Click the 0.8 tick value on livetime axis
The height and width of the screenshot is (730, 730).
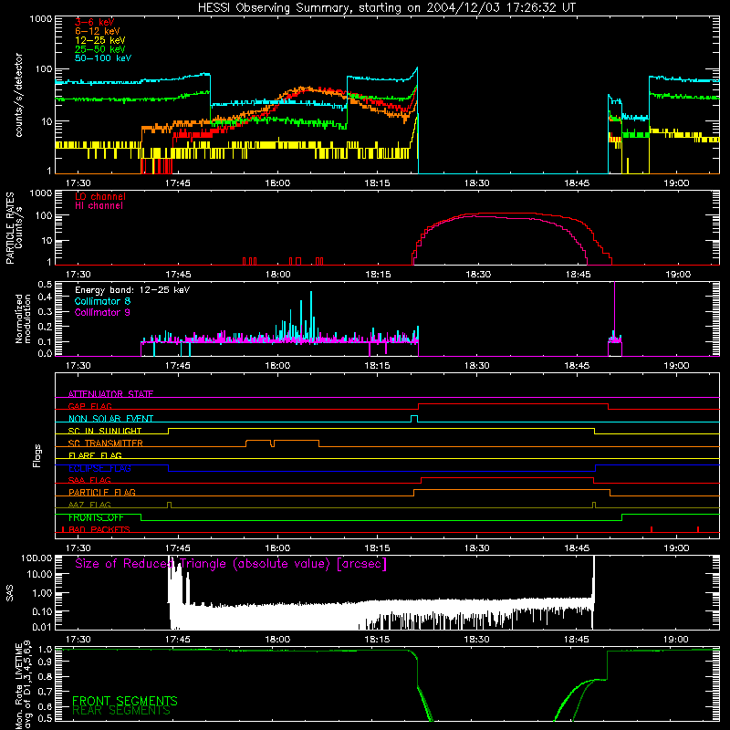point(45,677)
